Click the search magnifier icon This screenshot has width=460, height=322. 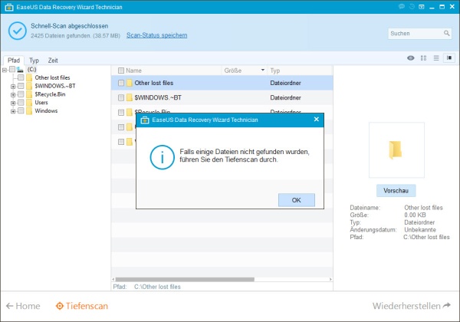[446, 33]
